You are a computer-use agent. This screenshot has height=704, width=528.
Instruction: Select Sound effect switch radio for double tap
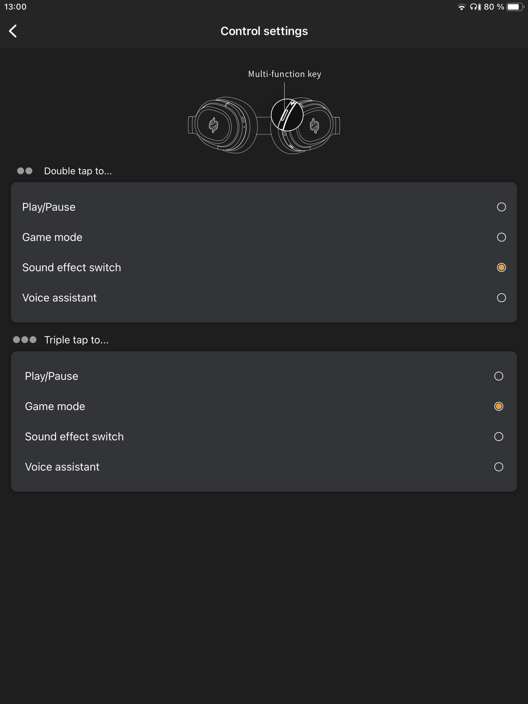[x=501, y=267]
